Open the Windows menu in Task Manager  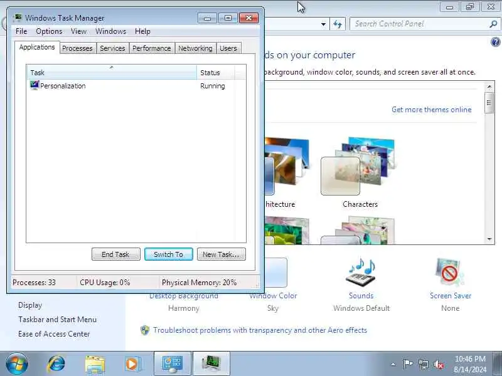[111, 31]
